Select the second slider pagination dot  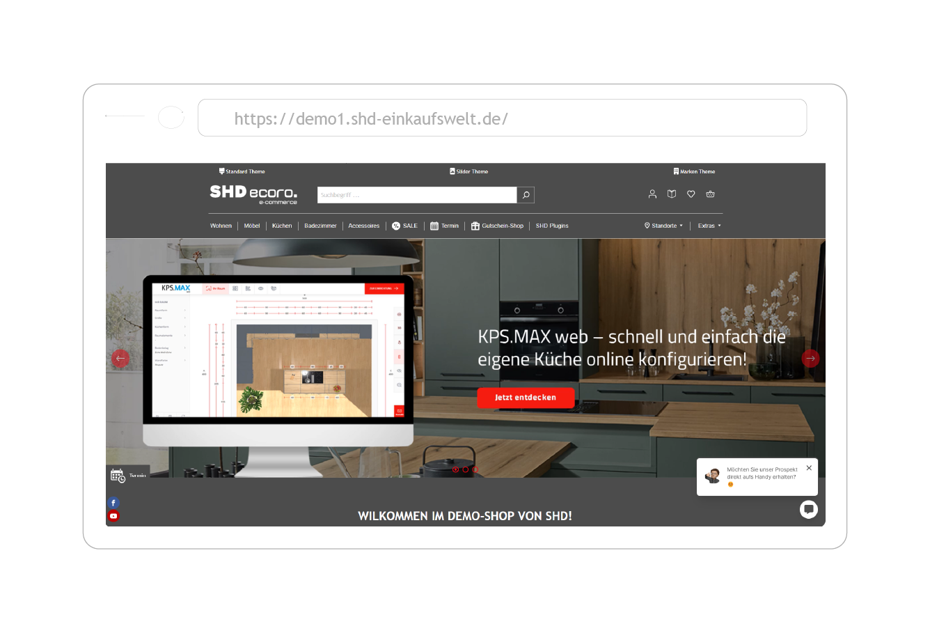click(466, 469)
